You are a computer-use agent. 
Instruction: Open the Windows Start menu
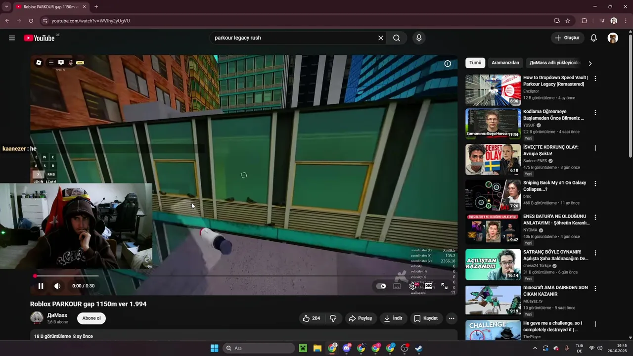coord(214,348)
